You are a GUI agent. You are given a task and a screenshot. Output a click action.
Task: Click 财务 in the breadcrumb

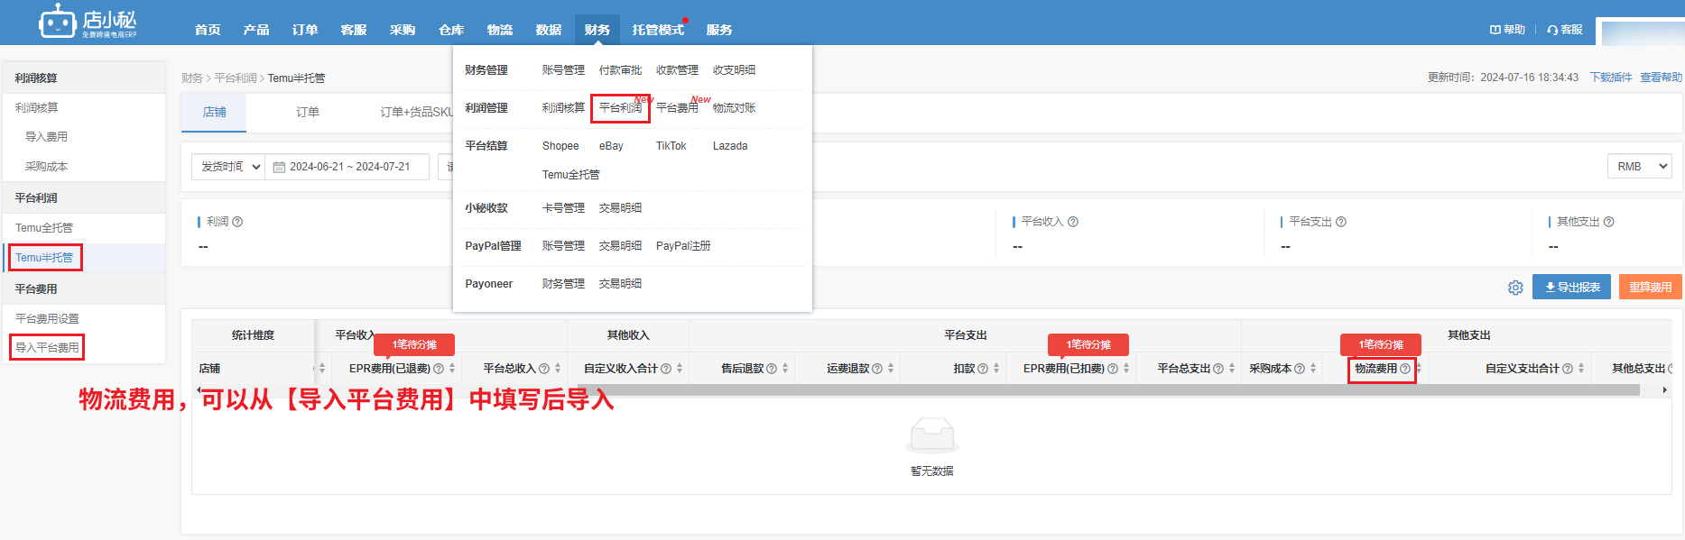[192, 78]
